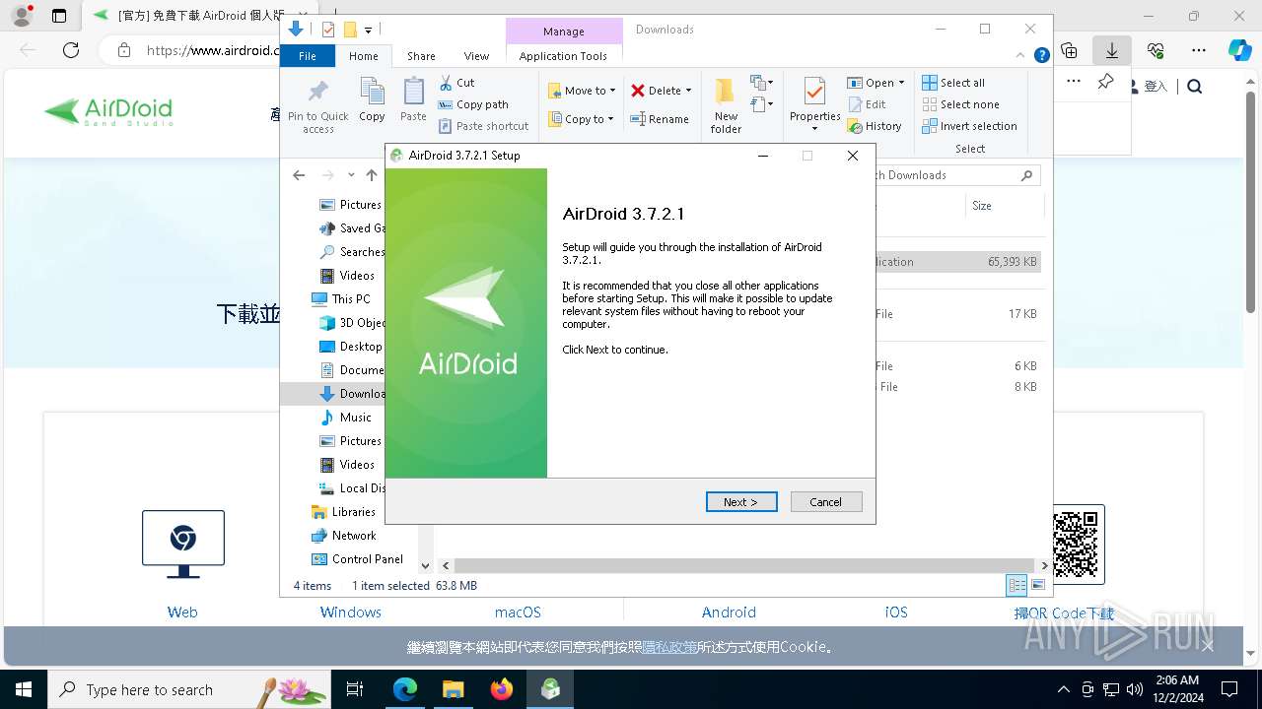Go back in File Explorer
This screenshot has height=709, width=1262.
tap(299, 175)
